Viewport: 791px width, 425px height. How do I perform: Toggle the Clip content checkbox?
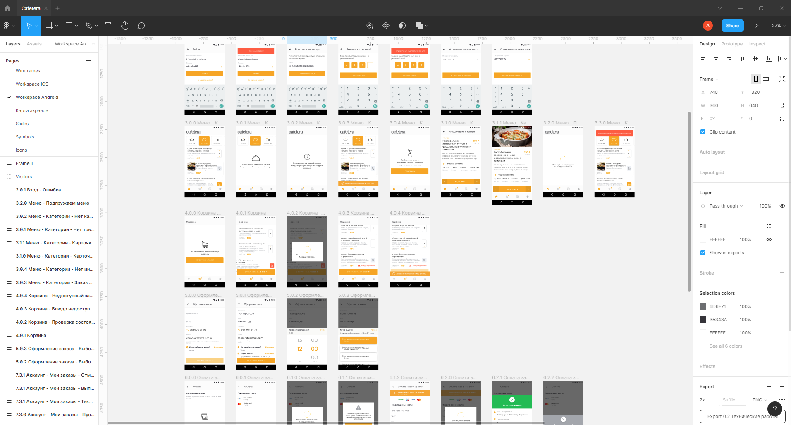tap(703, 132)
